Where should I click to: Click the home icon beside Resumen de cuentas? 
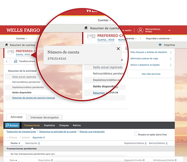click(6, 45)
